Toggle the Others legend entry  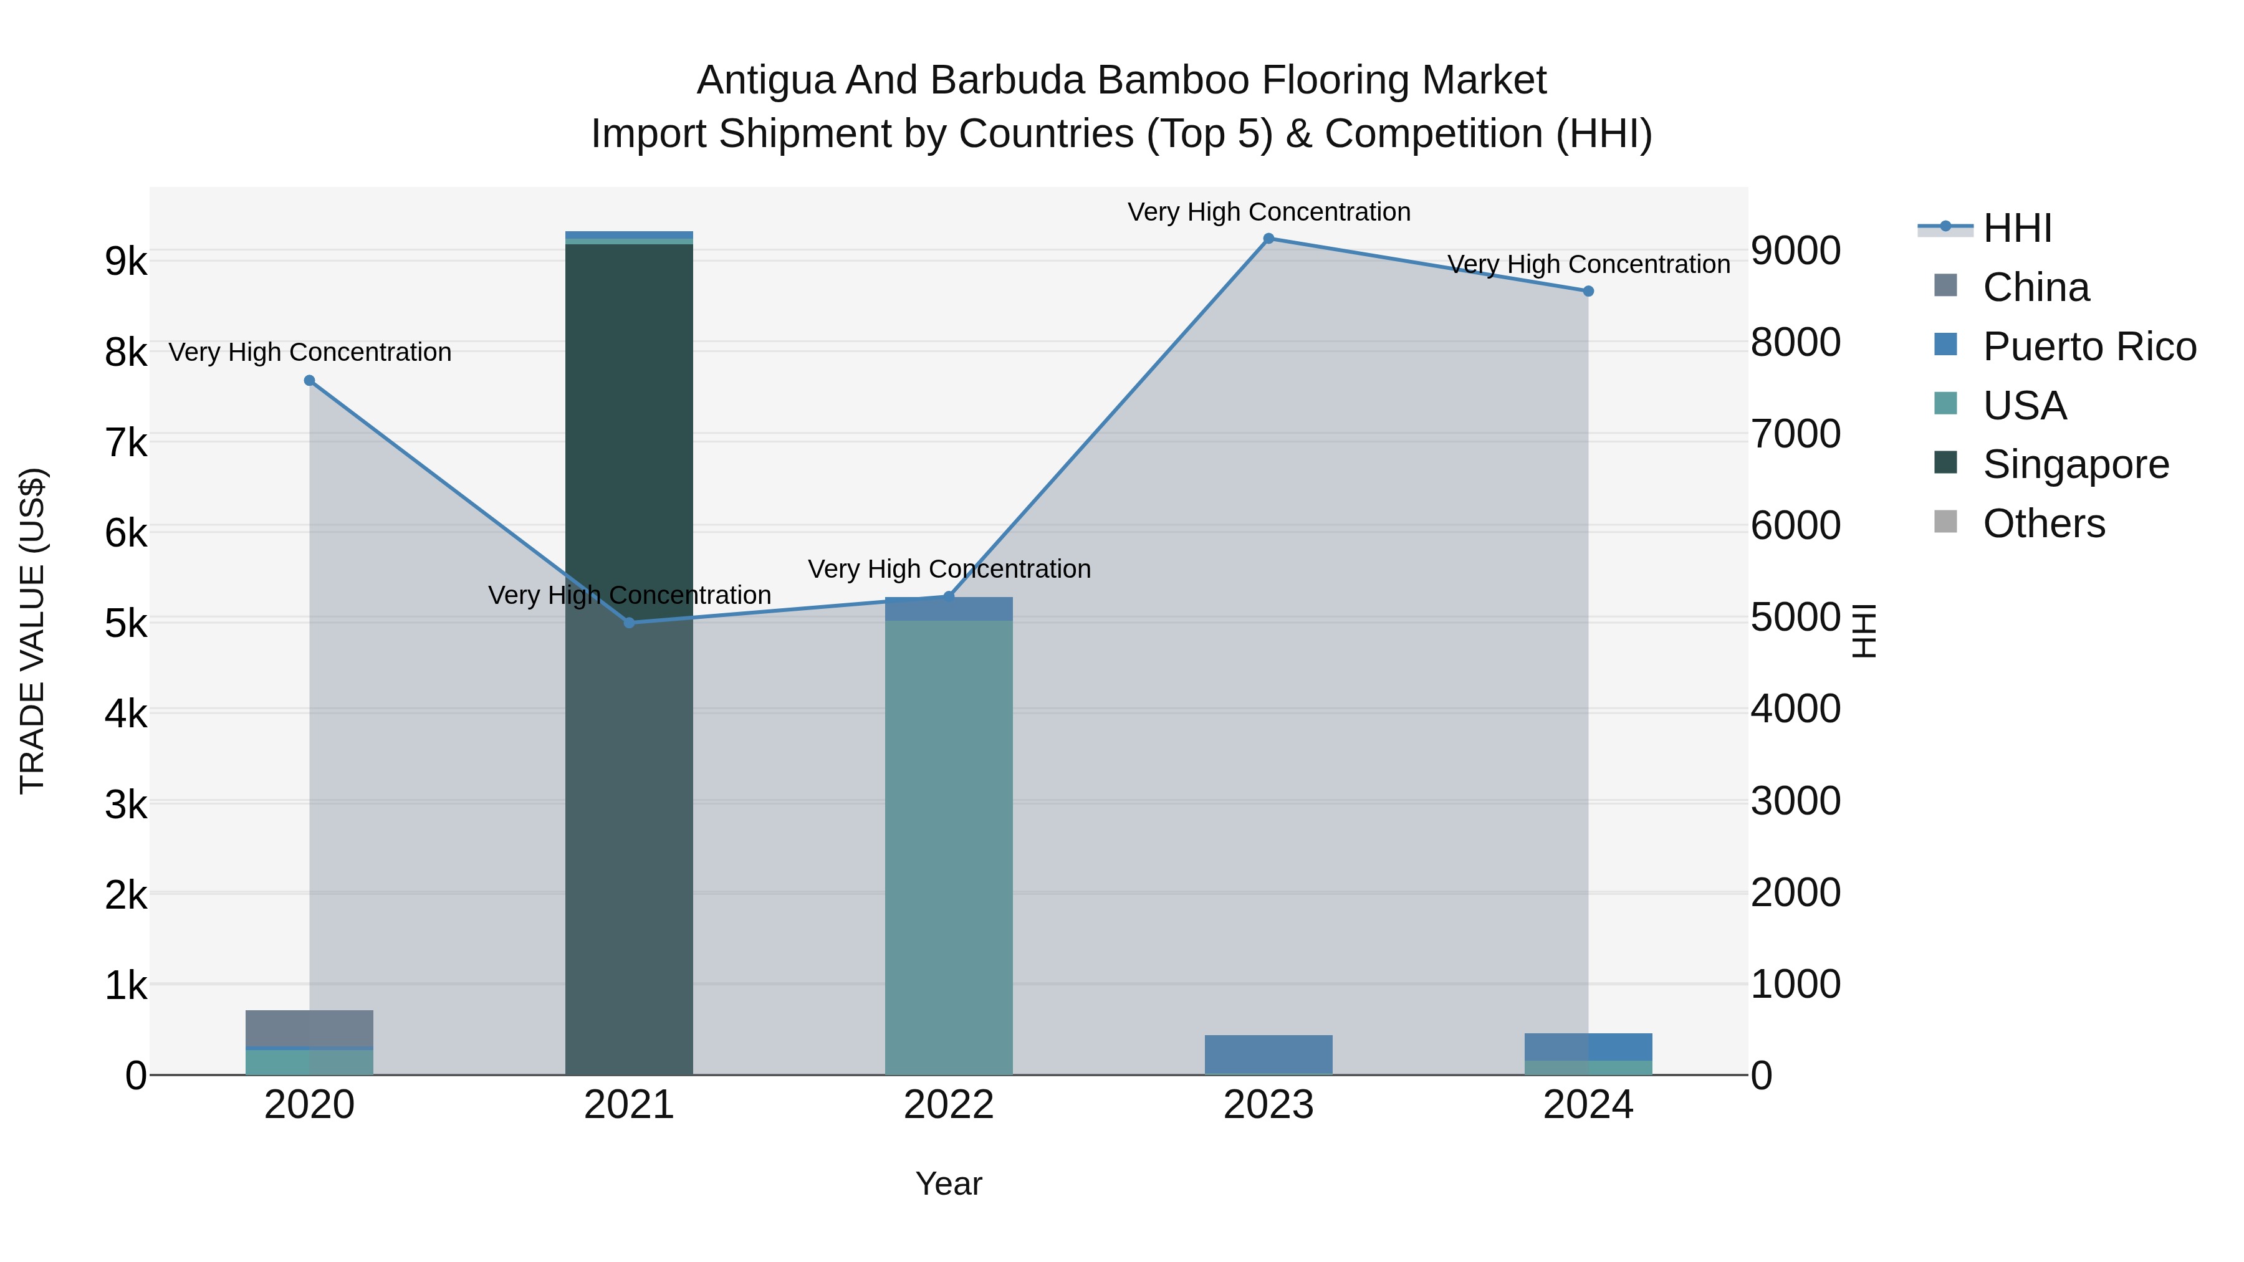[2019, 523]
